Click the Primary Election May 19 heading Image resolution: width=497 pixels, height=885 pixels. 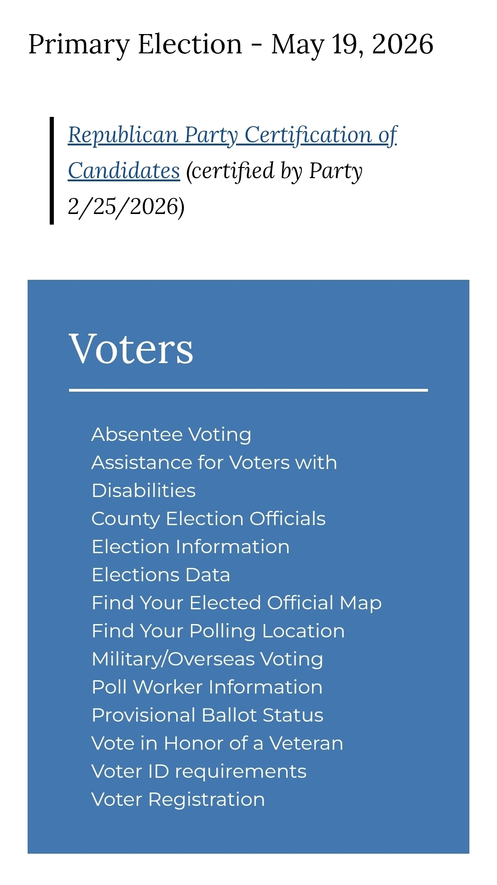231,45
